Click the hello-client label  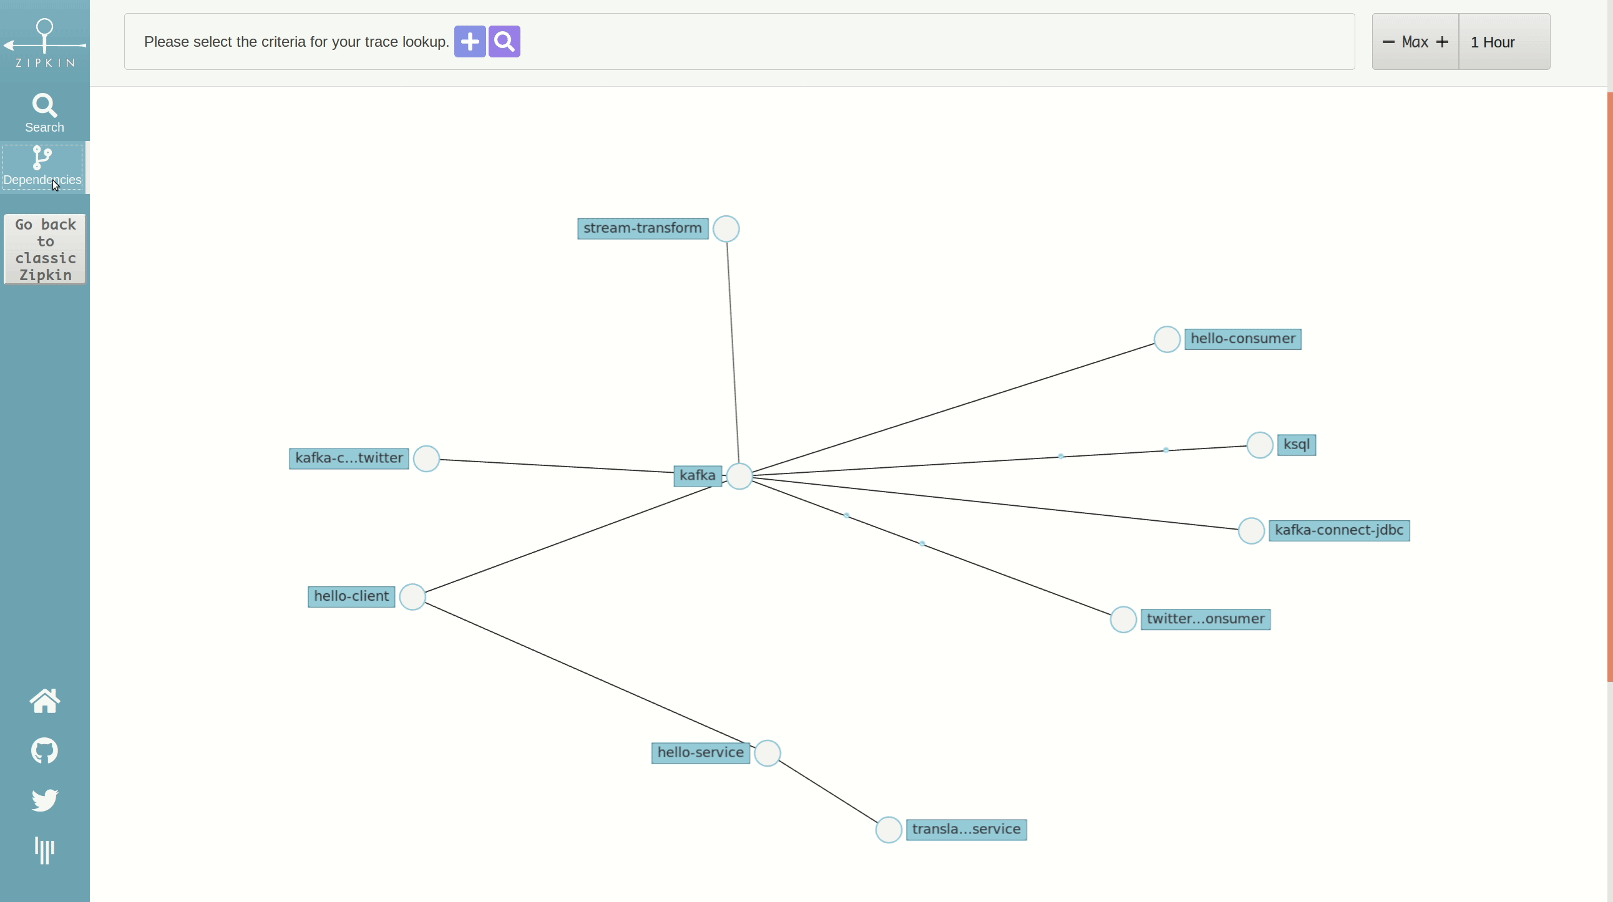351,596
